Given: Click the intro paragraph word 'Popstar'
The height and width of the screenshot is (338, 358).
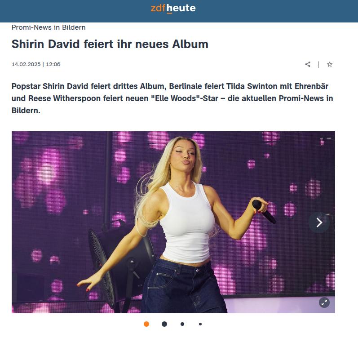Looking at the screenshot, I should point(26,86).
